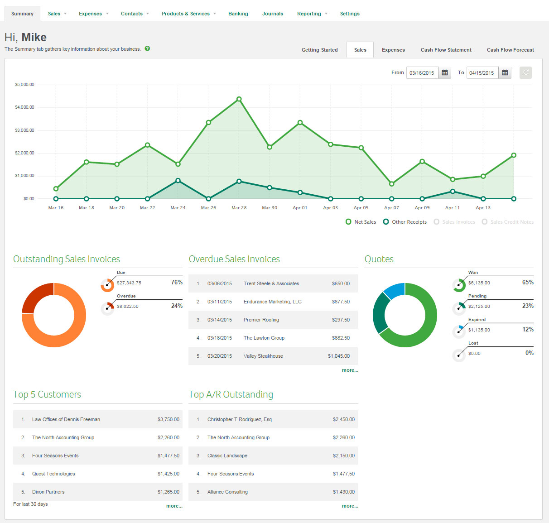Click the Summary help question mark
This screenshot has width=549, height=523.
click(x=147, y=48)
